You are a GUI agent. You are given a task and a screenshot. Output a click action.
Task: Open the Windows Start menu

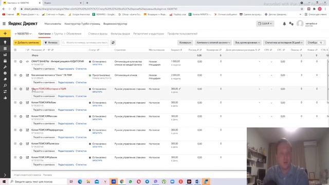tap(4, 181)
